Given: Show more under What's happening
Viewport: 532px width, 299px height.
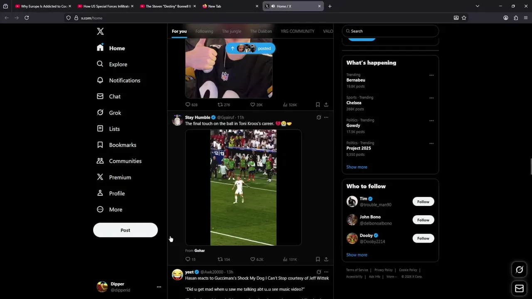Looking at the screenshot, I should [x=357, y=167].
